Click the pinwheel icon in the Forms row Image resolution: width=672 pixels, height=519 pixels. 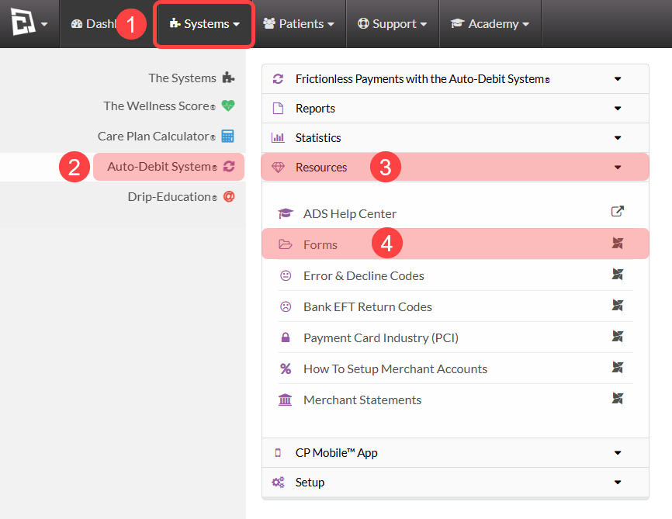coord(617,244)
